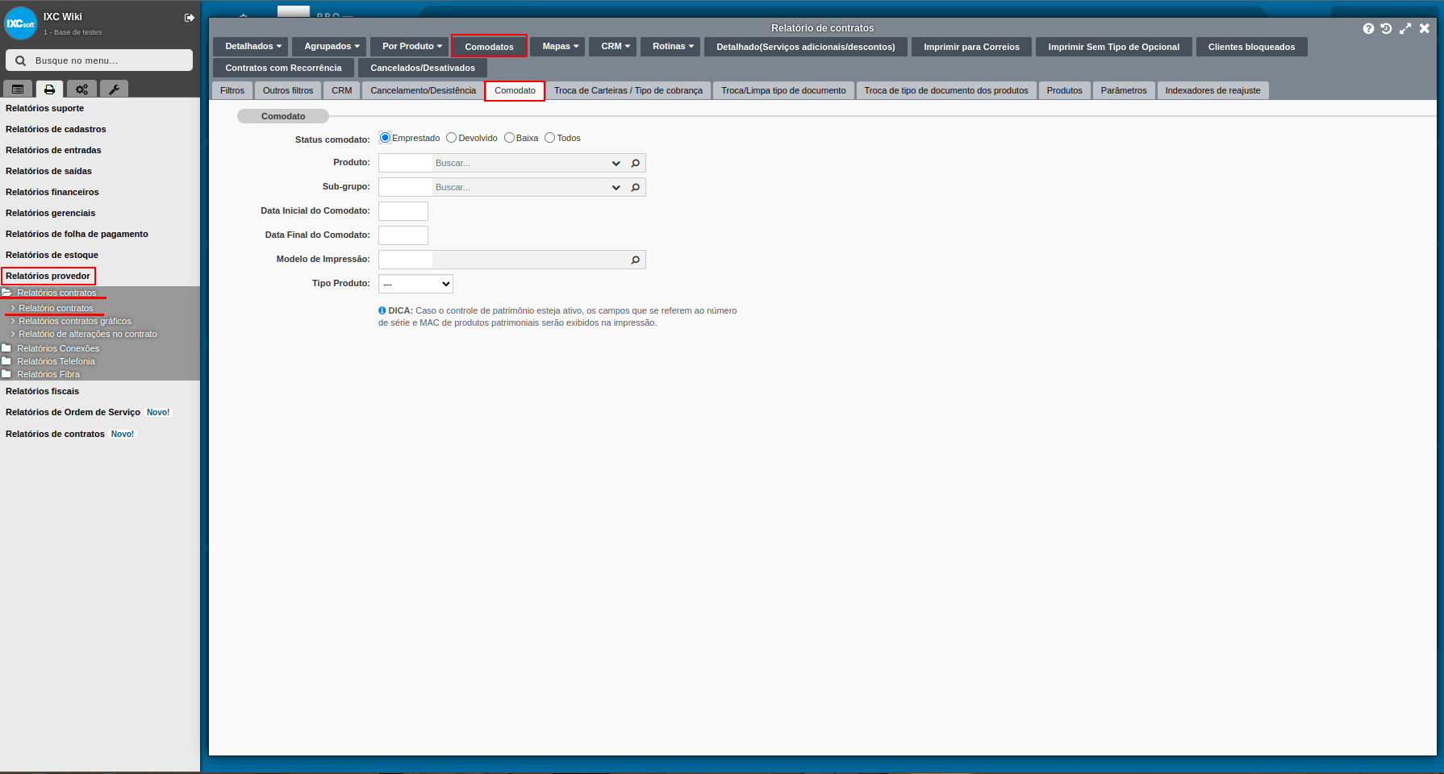Image resolution: width=1444 pixels, height=774 pixels.
Task: Switch to the Produtos tab
Action: pyautogui.click(x=1065, y=90)
